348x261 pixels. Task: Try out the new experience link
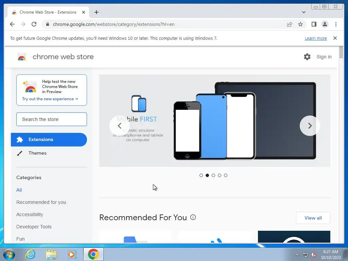(x=50, y=99)
